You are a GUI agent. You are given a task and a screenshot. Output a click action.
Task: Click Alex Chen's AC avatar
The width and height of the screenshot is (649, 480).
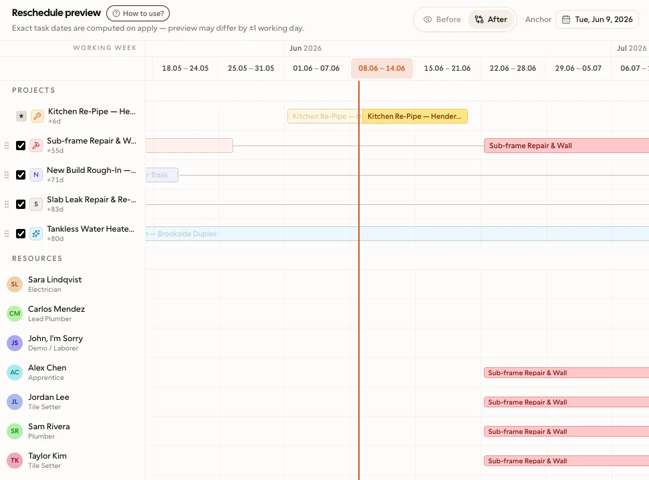(x=15, y=372)
